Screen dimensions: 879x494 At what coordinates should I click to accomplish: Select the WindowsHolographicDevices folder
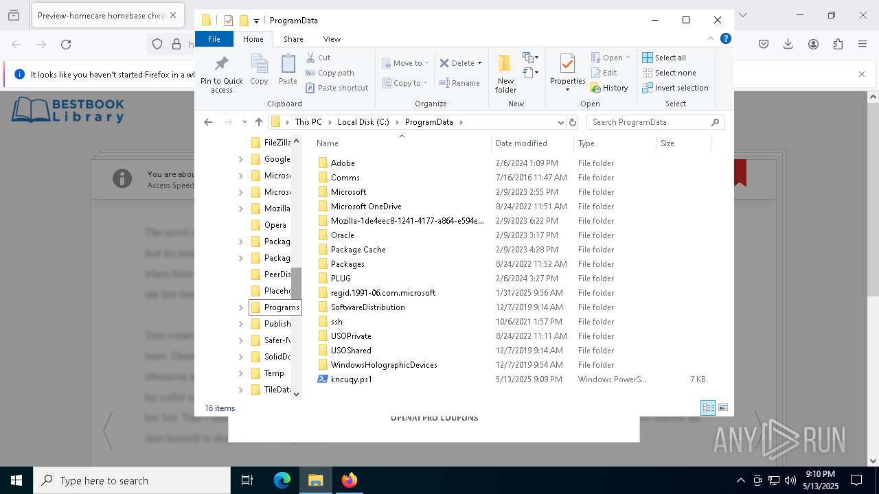pyautogui.click(x=384, y=365)
